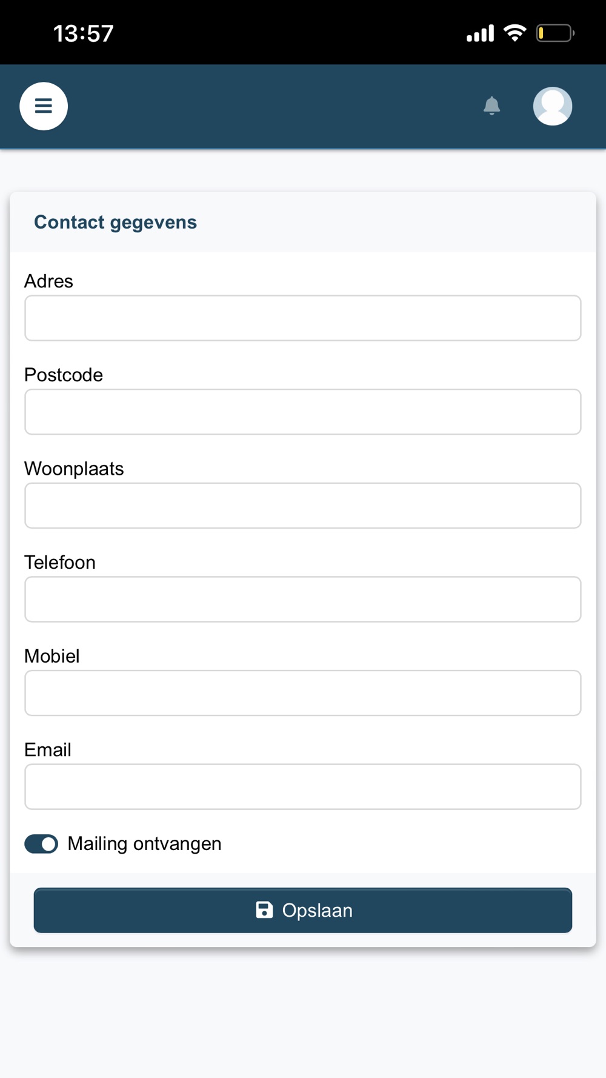606x1078 pixels.
Task: Tap the battery indicator icon
Action: [x=554, y=33]
